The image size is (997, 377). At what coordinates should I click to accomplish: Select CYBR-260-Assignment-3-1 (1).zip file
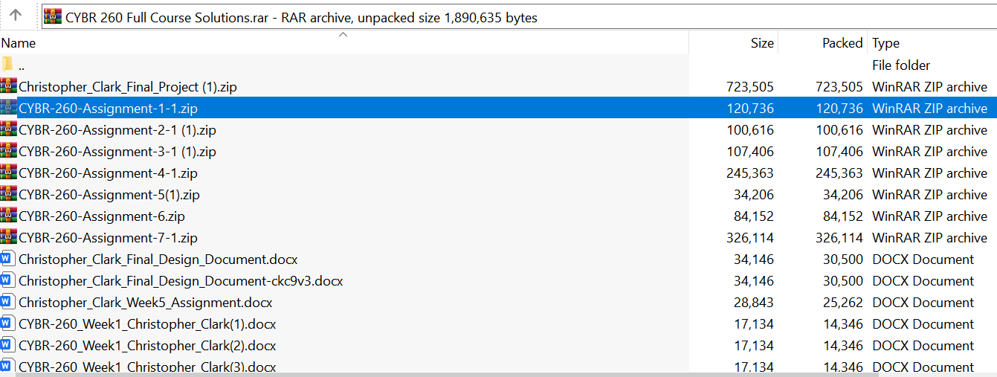click(117, 152)
